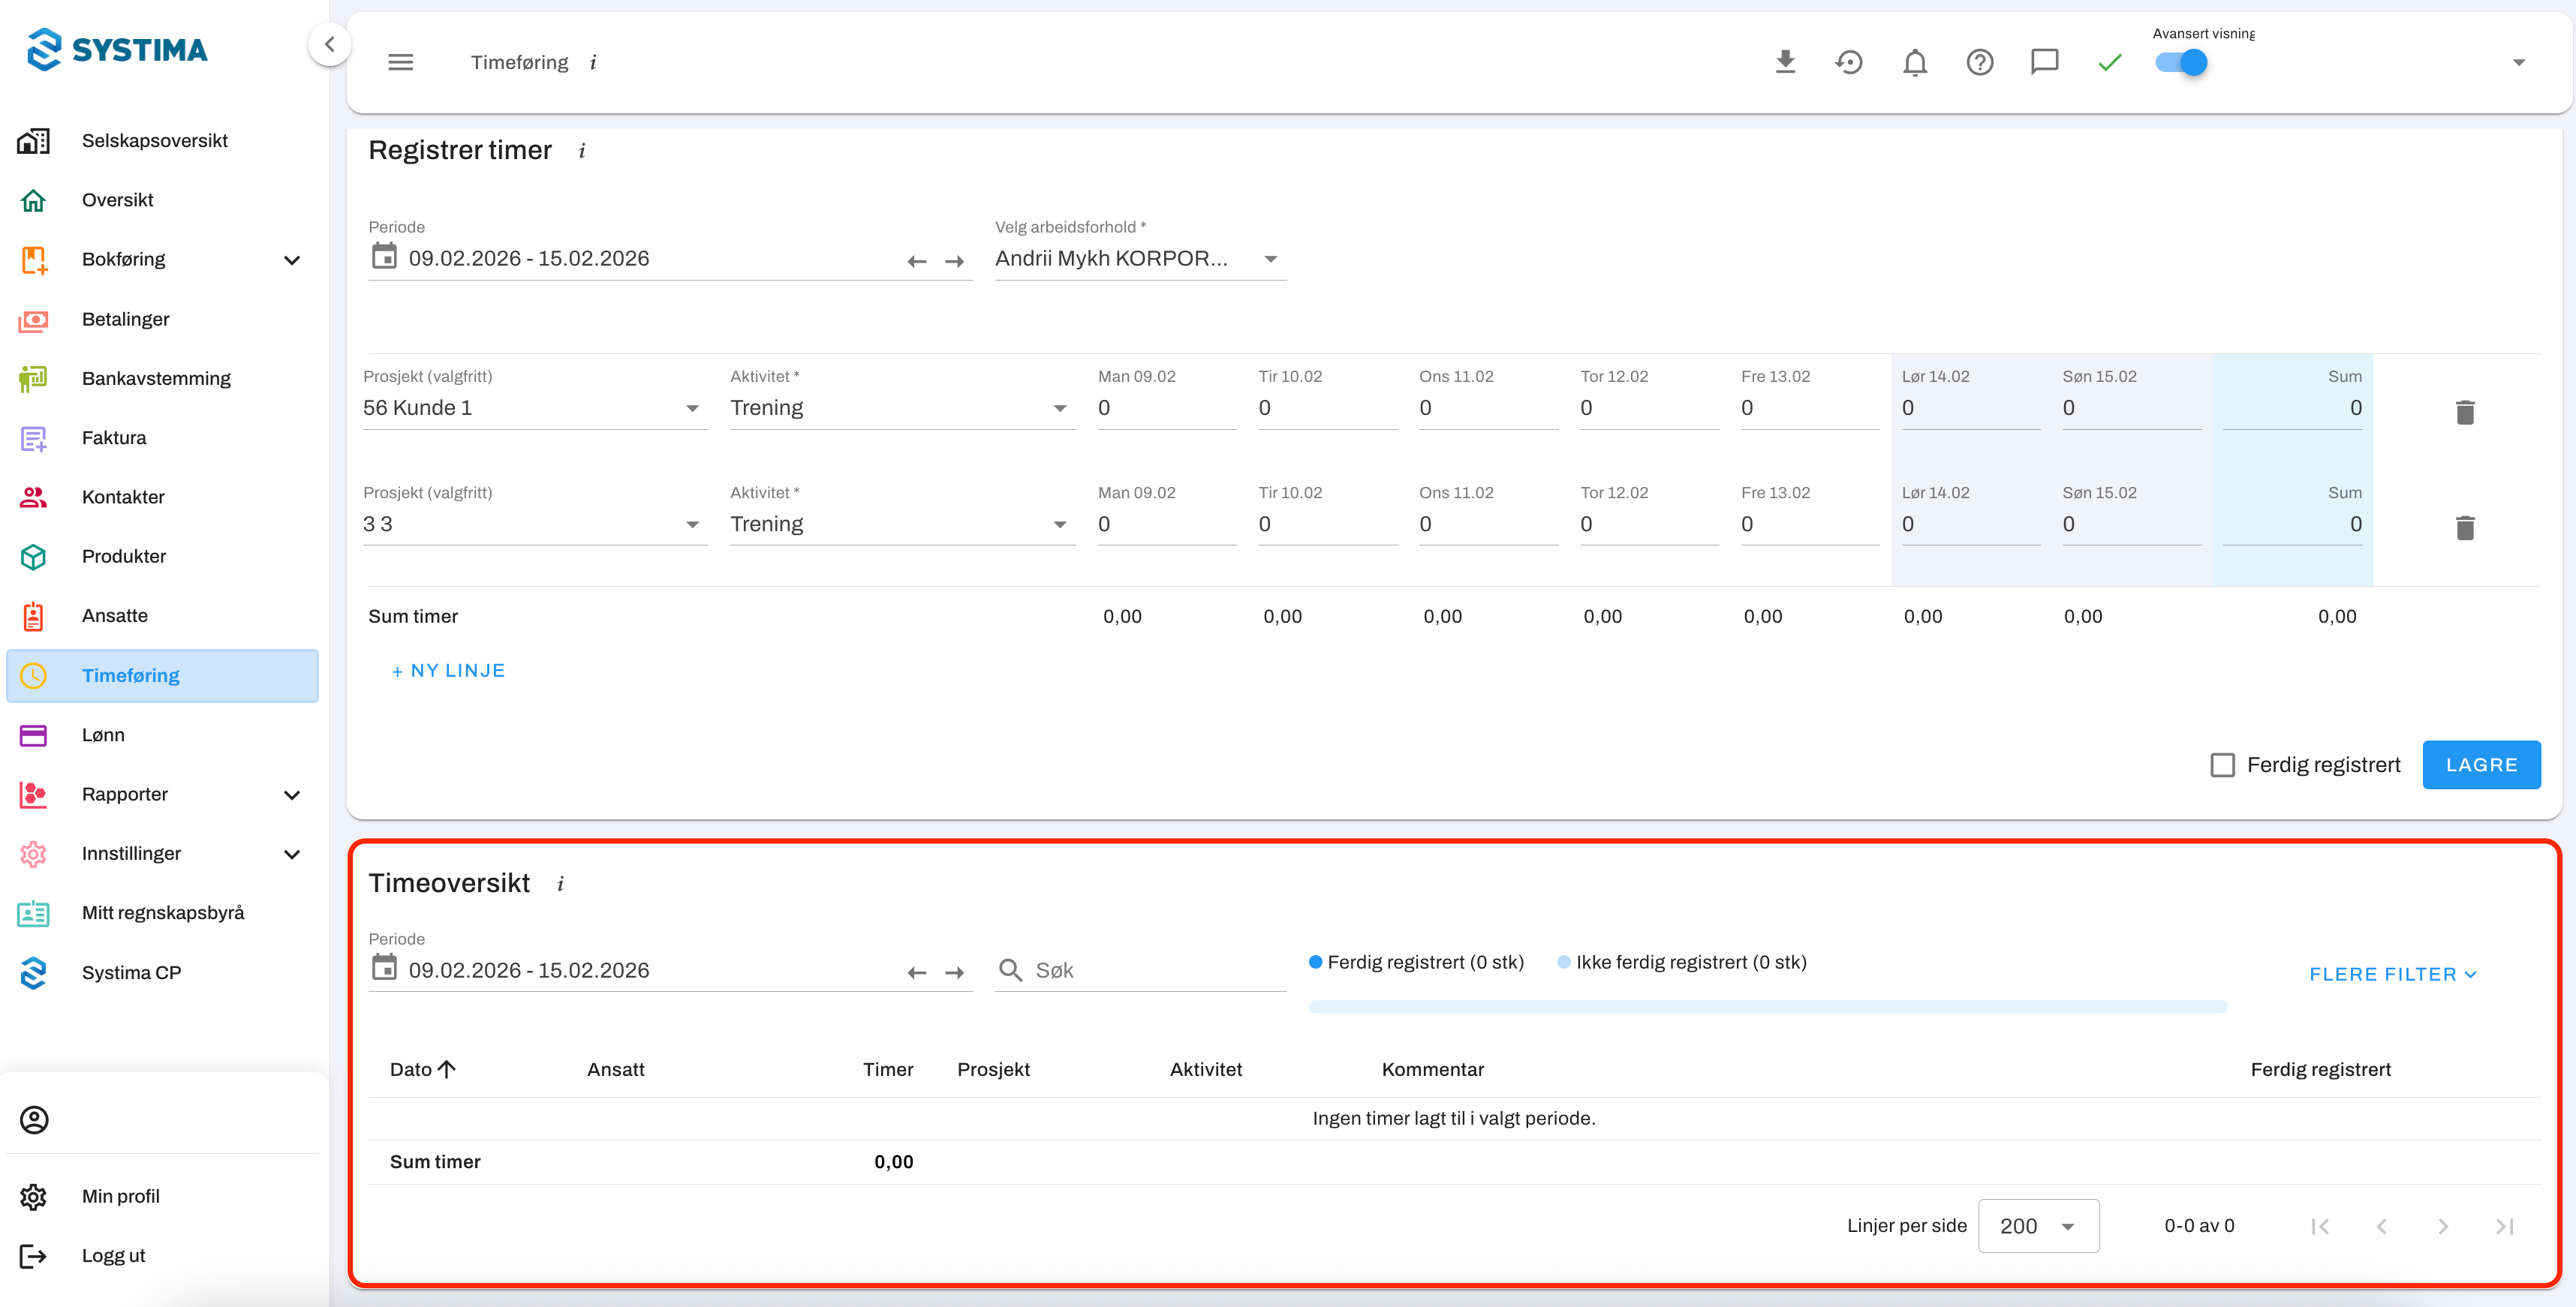
Task: Click the Søk field in Timeoversikt
Action: coord(1155,970)
